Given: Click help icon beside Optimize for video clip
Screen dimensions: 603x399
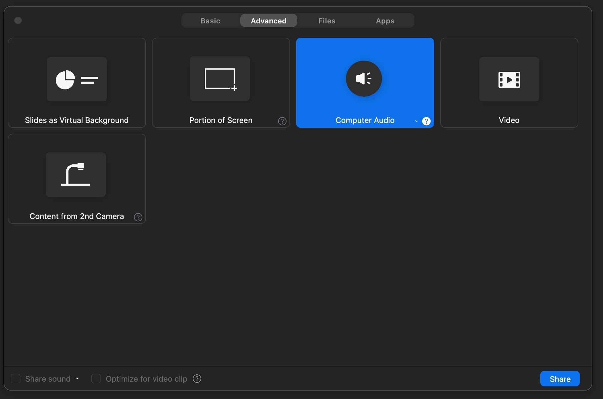Looking at the screenshot, I should [197, 379].
